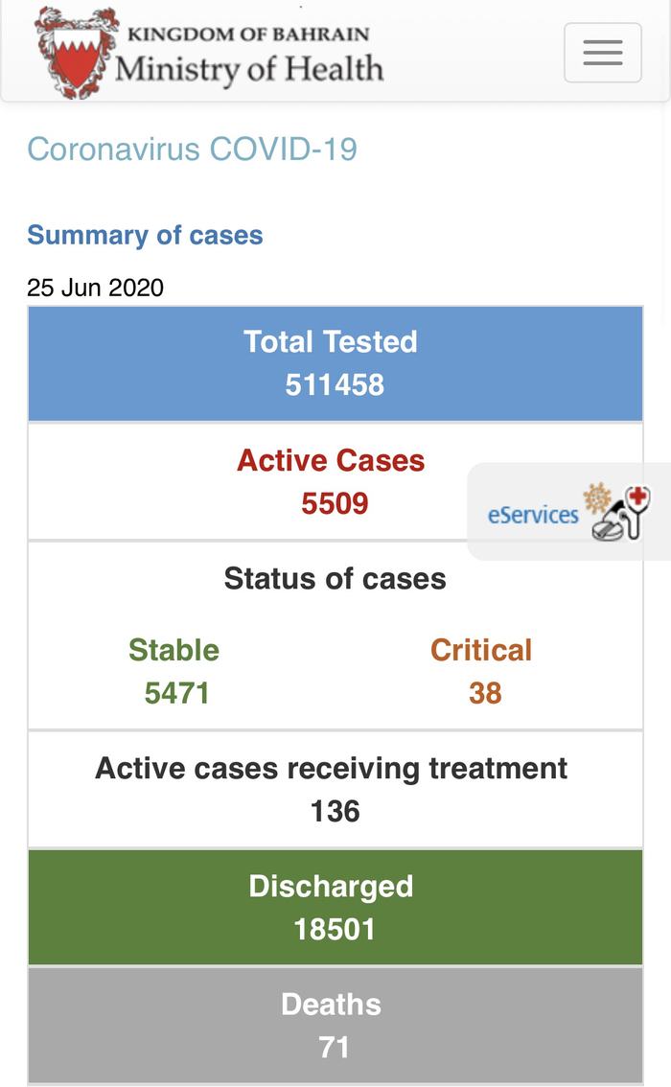Click the receiving treatment number 136
Screen dimensions: 671x1087
pos(335,811)
